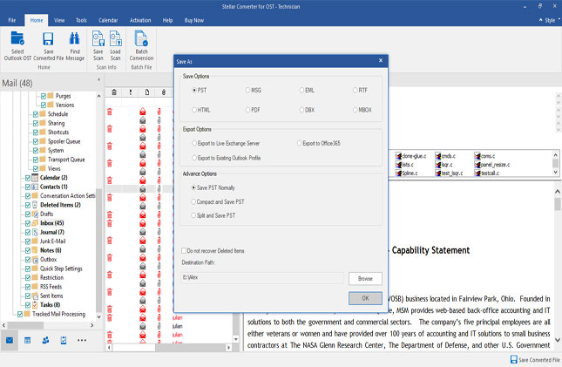Click Select Outlook OST icon
The height and width of the screenshot is (367, 562).
[17, 38]
